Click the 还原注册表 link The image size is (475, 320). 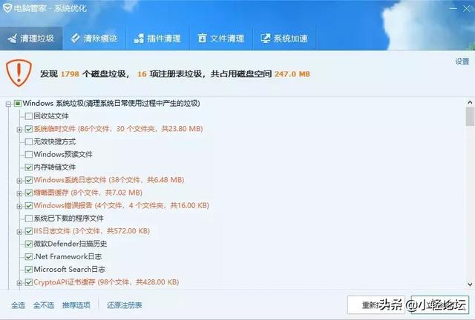coord(124,305)
